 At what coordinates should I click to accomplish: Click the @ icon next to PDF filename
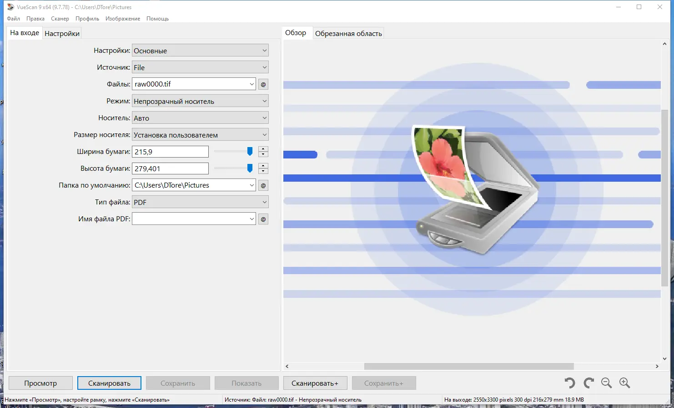[263, 219]
